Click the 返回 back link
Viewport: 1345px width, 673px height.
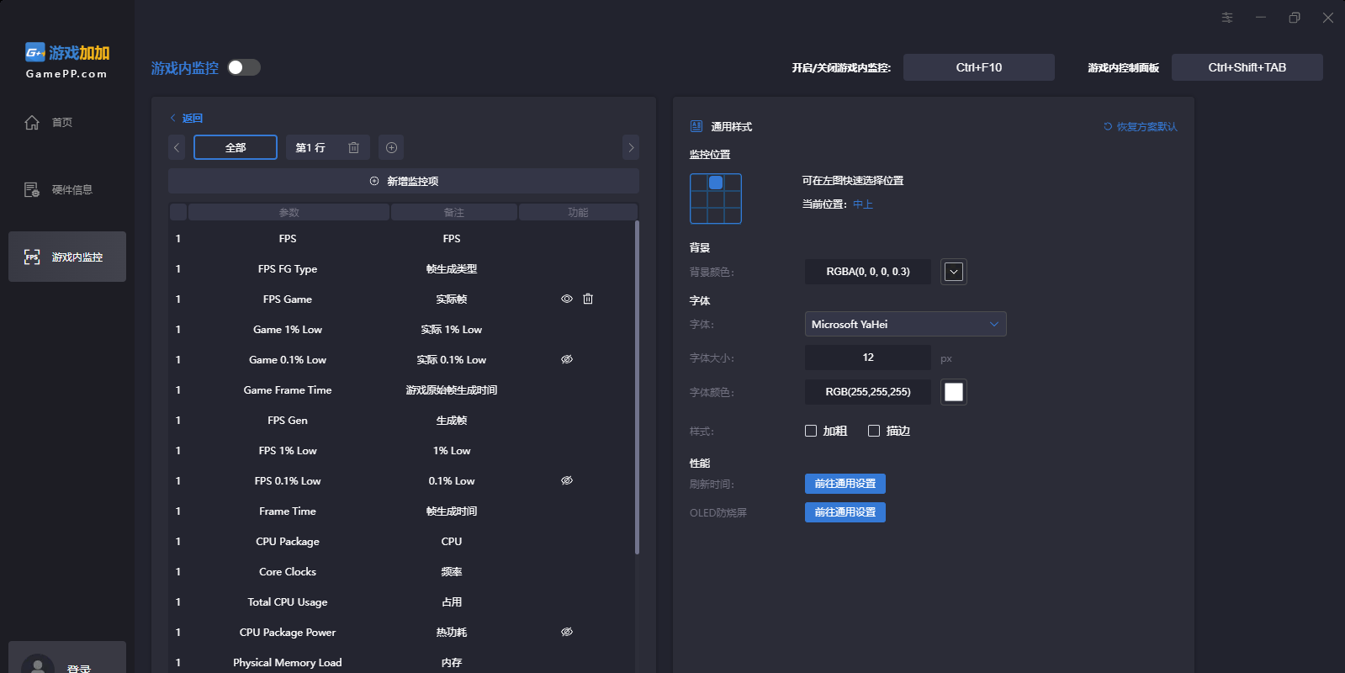pyautogui.click(x=187, y=119)
